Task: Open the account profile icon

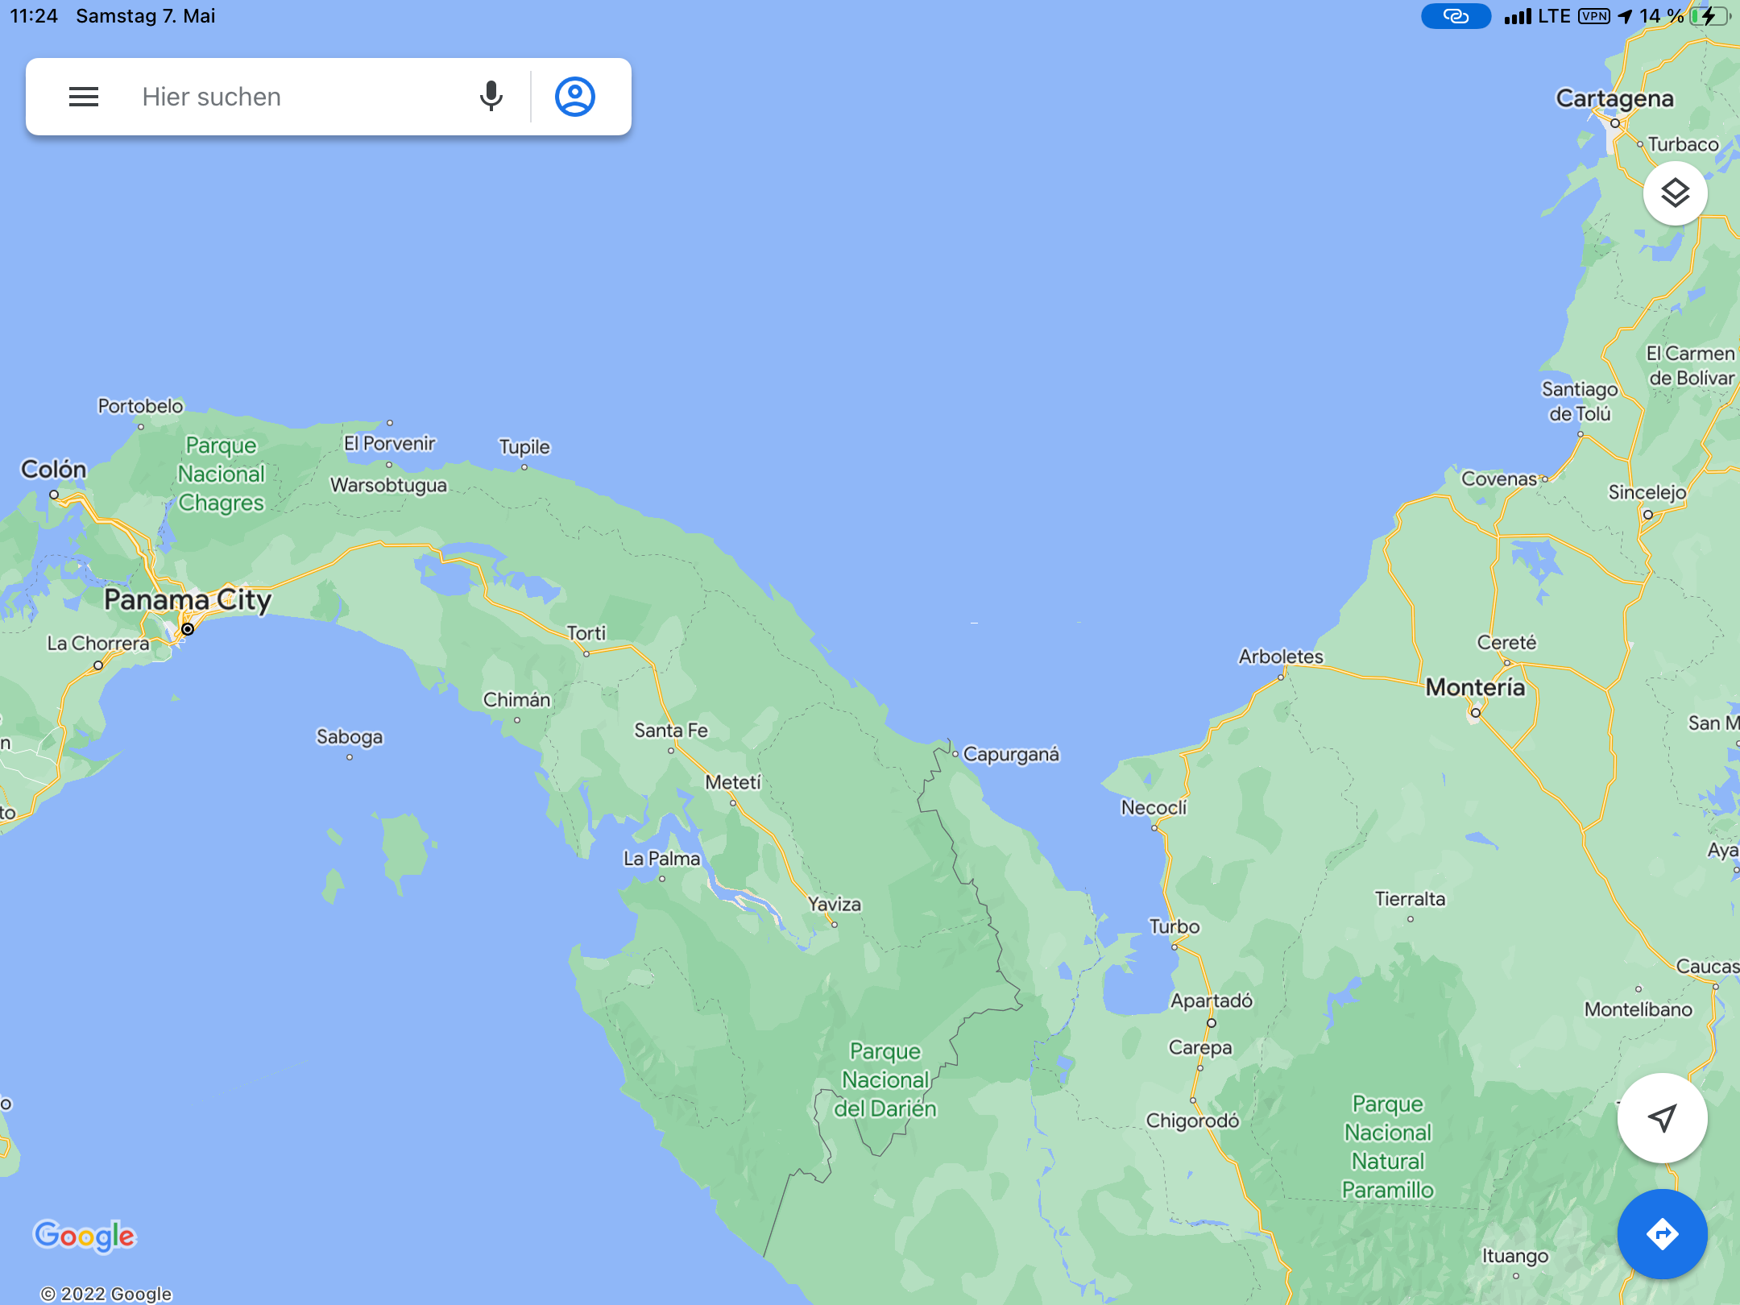Action: tap(574, 97)
